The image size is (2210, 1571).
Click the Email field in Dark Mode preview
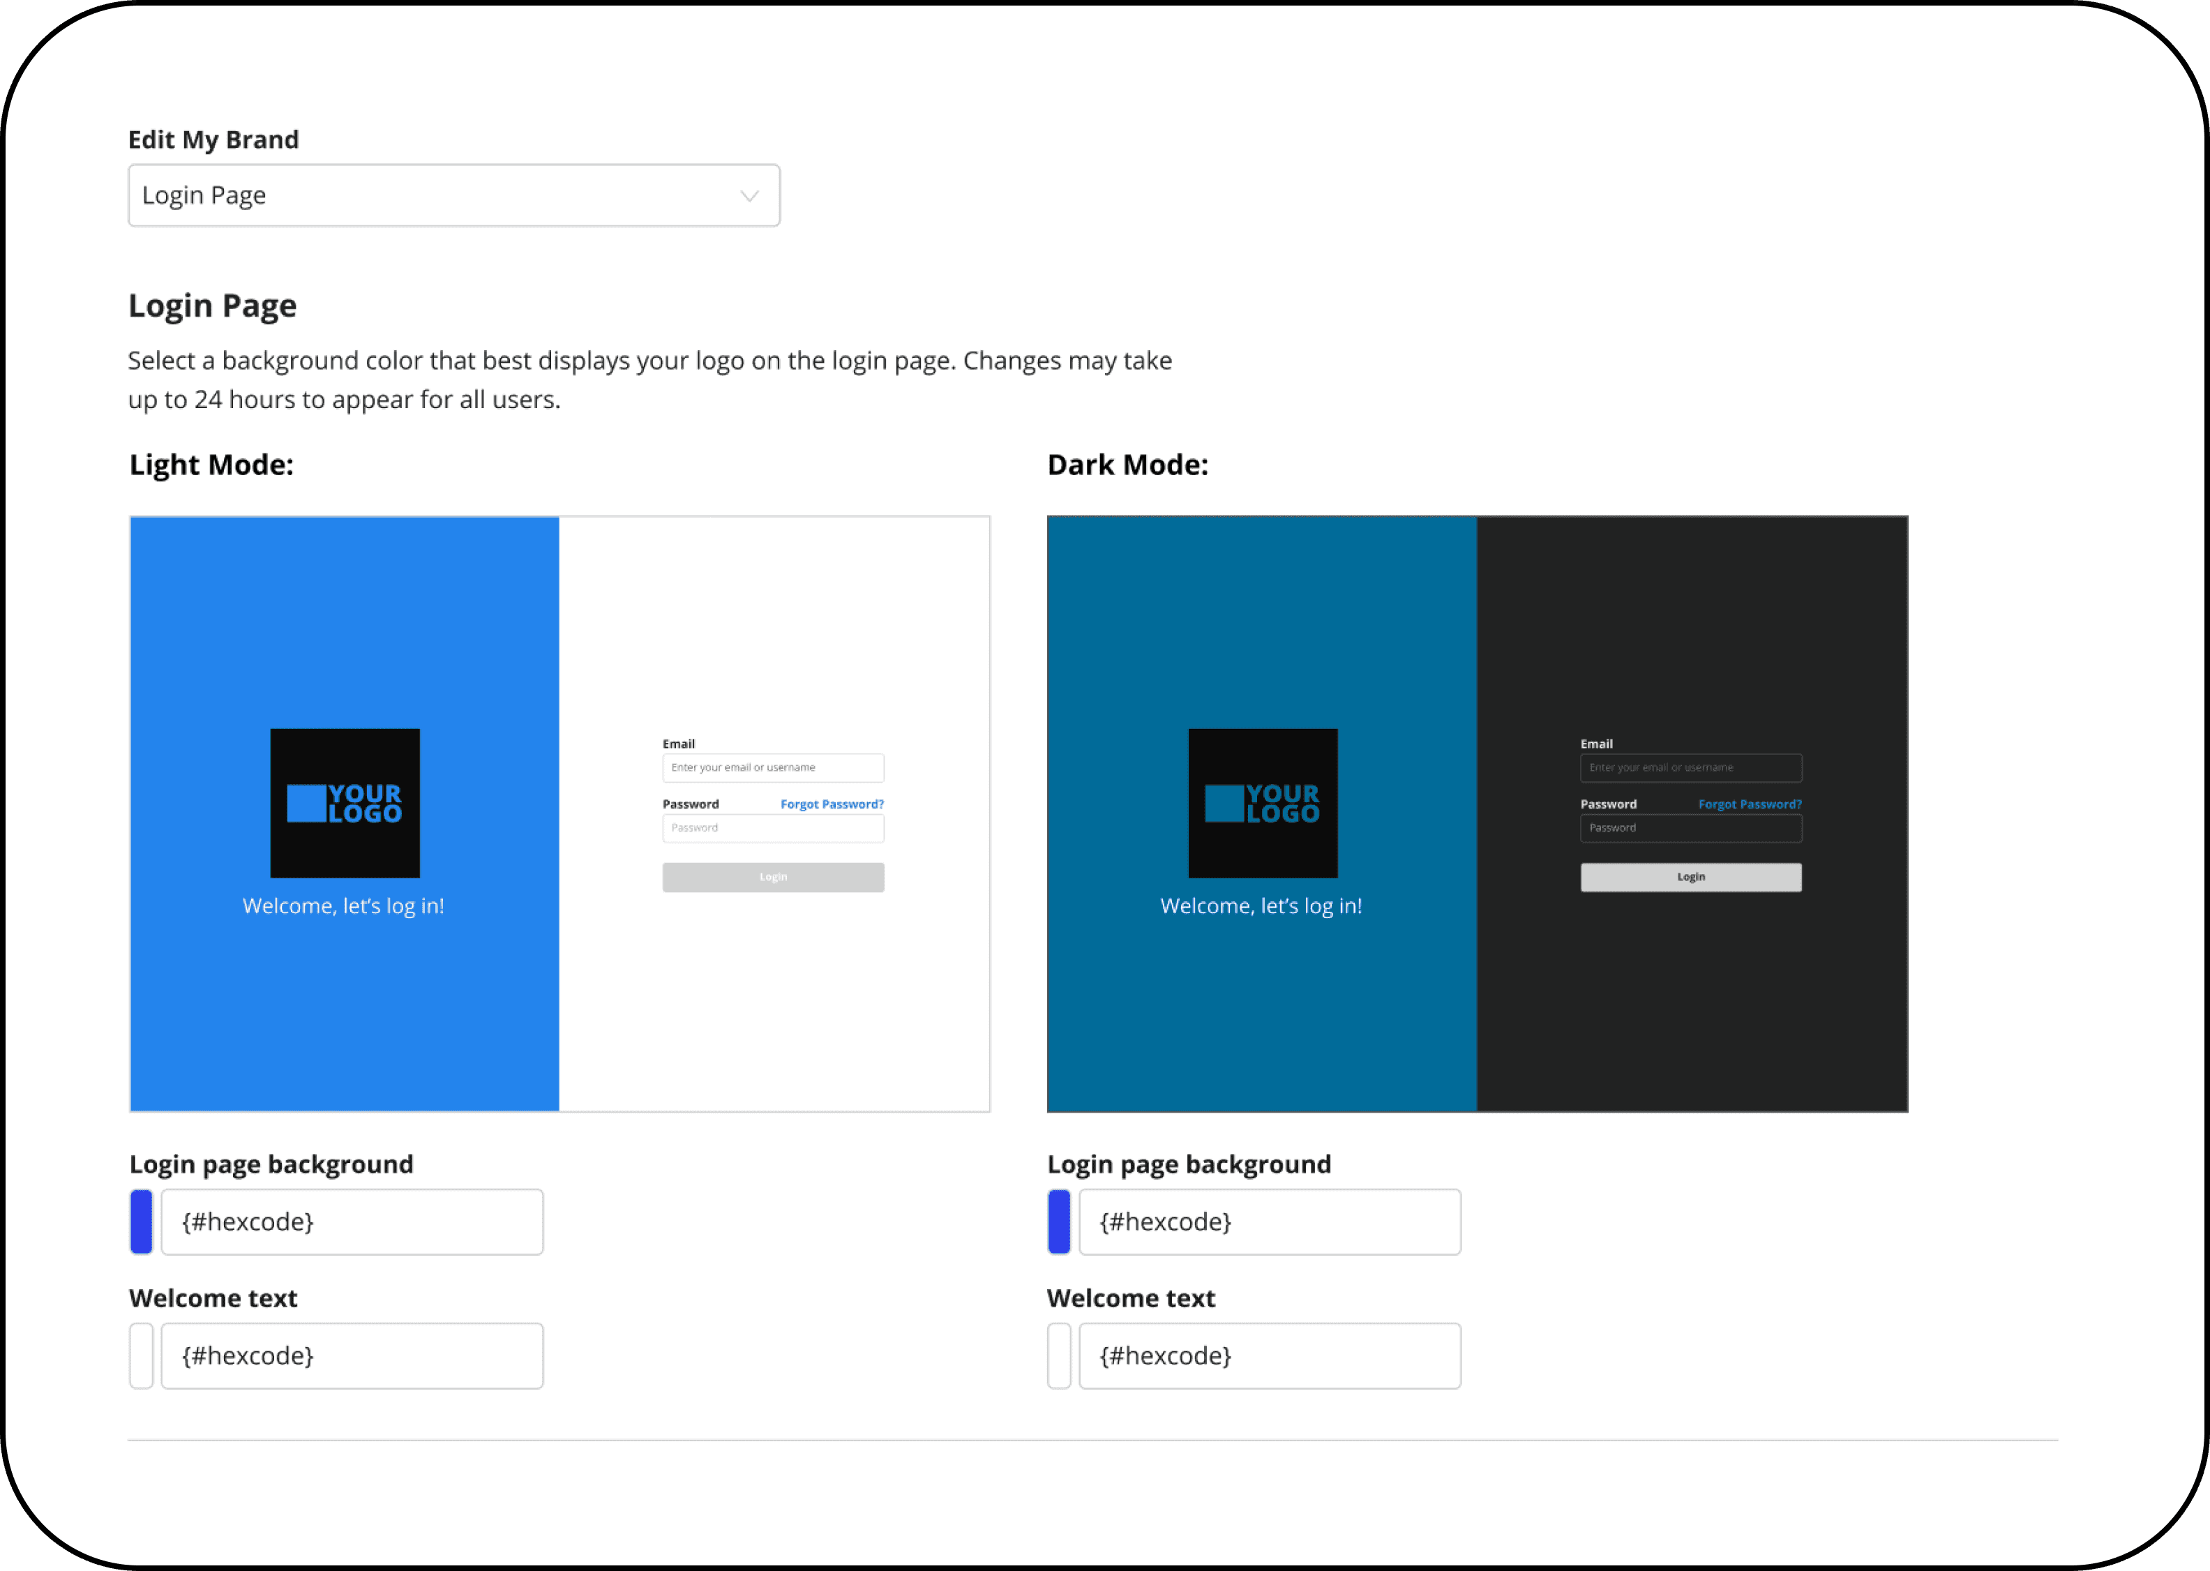click(1690, 768)
